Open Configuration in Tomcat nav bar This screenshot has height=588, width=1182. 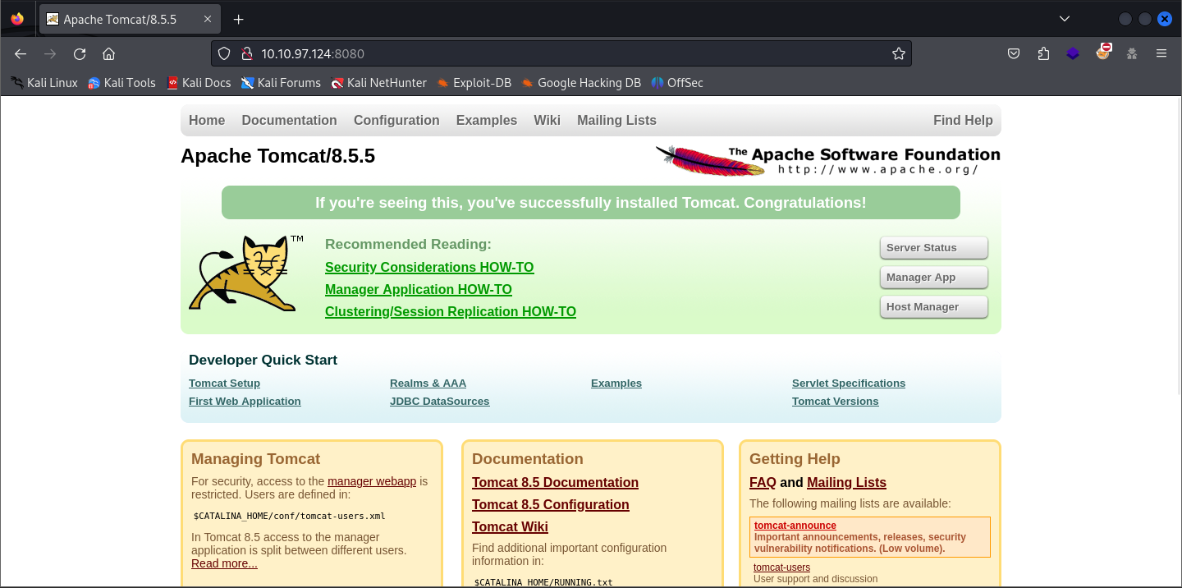pos(396,120)
